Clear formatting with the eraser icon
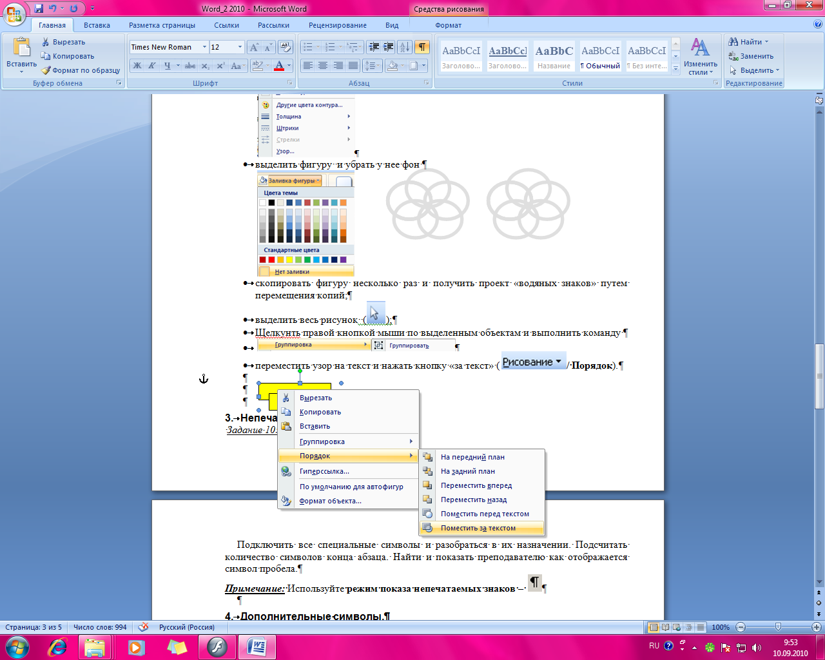825x660 pixels. 286,47
